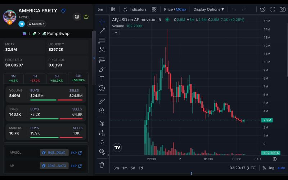Collapse the left panel with the arrow
Image resolution: width=288 pixels, height=180 pixels.
[x=94, y=58]
